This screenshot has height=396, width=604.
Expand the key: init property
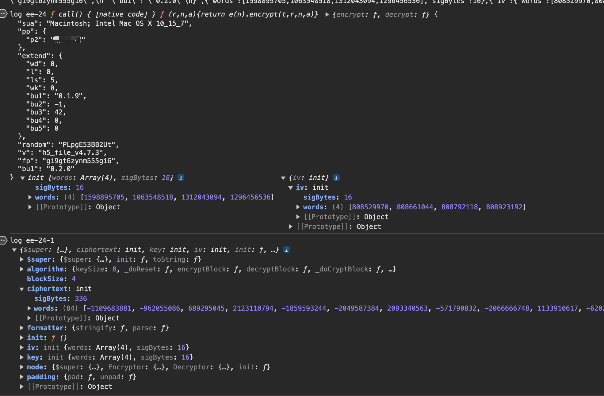pos(22,357)
